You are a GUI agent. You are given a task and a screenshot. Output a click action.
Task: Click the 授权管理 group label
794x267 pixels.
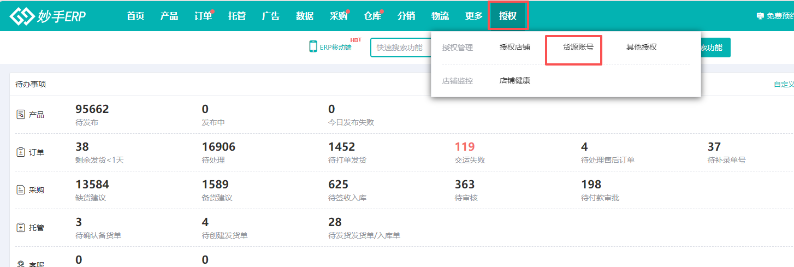click(x=458, y=48)
